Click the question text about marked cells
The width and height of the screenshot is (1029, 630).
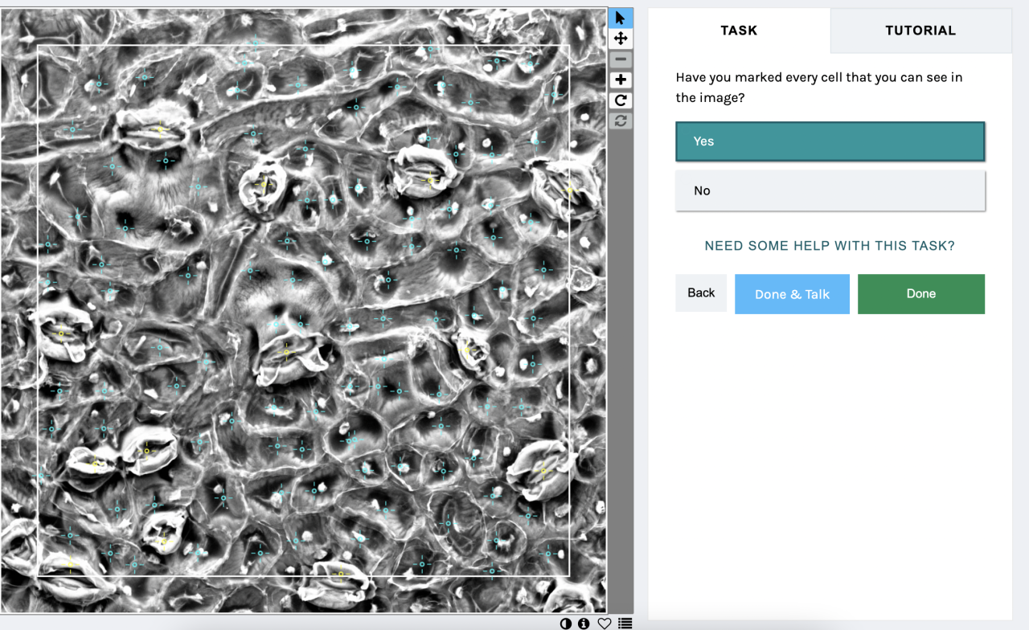(819, 88)
